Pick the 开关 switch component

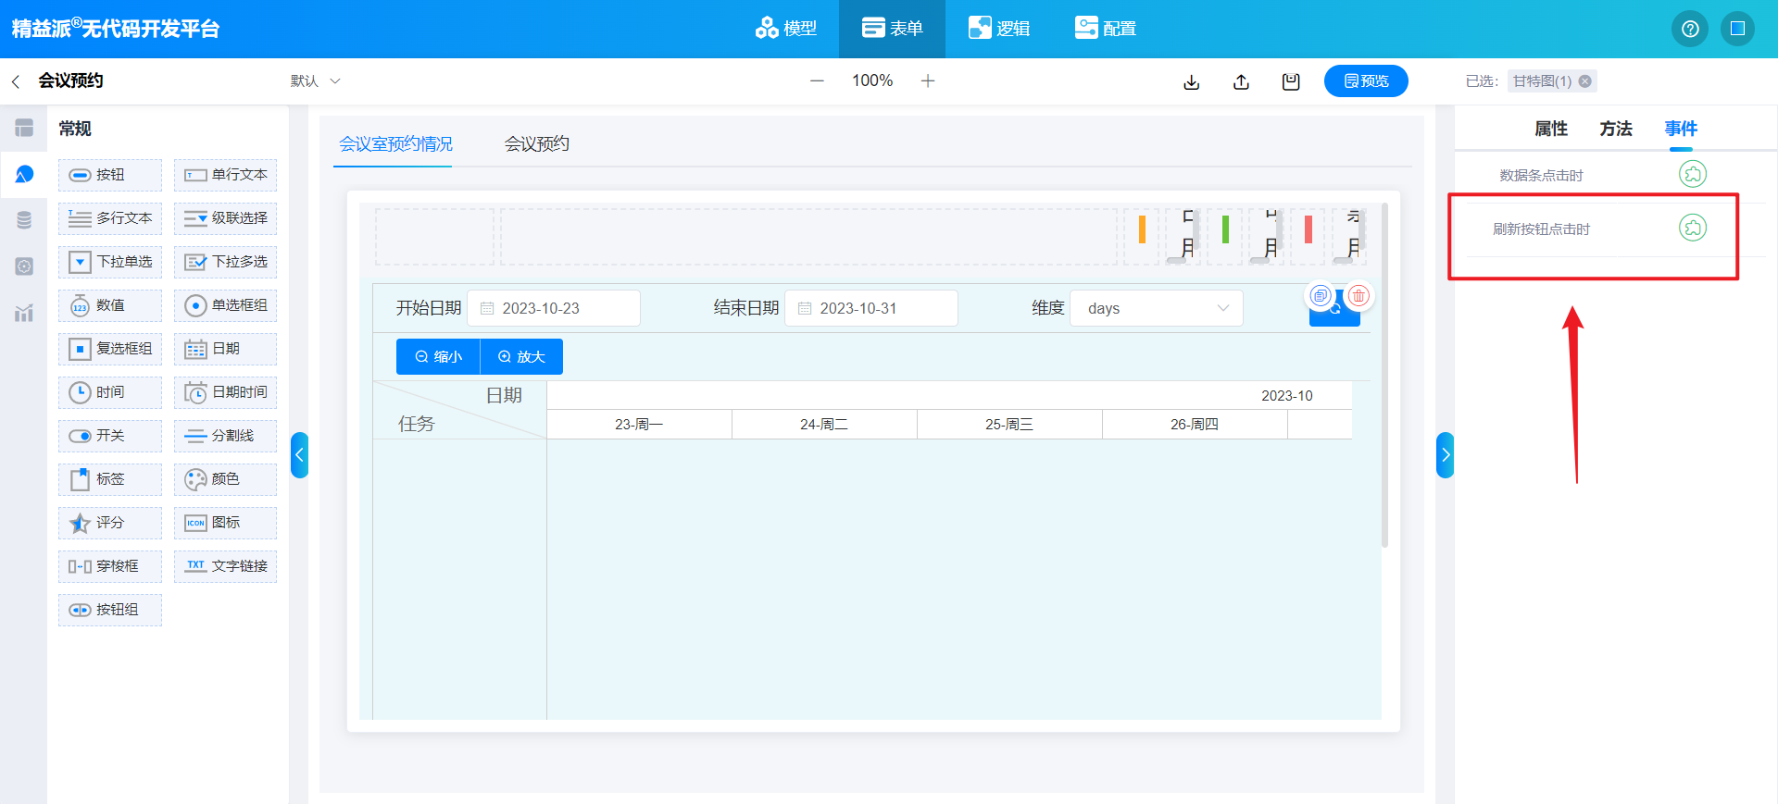coord(110,436)
